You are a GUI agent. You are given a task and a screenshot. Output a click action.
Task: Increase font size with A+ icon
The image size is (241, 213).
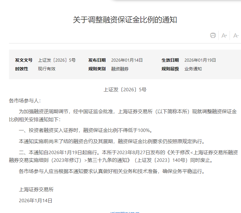224,36
